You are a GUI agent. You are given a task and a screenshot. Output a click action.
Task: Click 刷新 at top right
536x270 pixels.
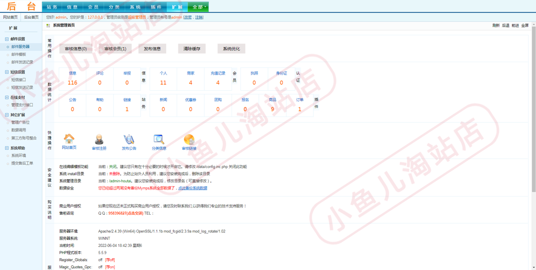pyautogui.click(x=496, y=26)
